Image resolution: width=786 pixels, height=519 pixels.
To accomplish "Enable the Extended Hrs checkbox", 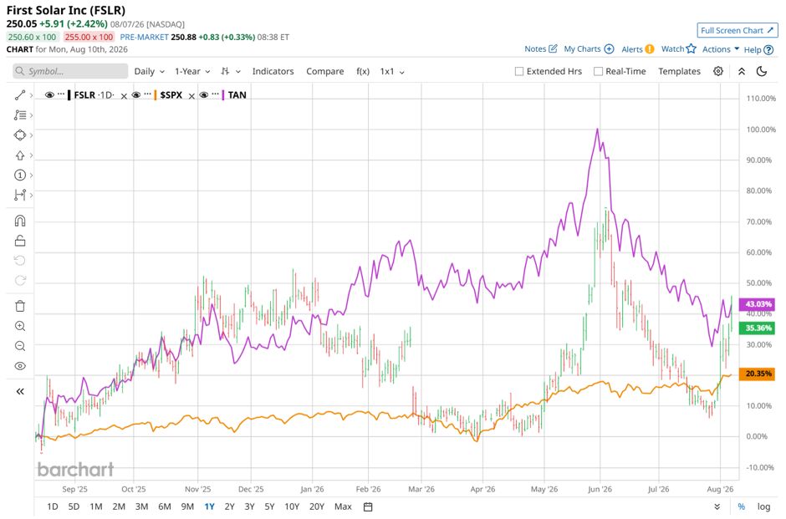I will point(519,71).
